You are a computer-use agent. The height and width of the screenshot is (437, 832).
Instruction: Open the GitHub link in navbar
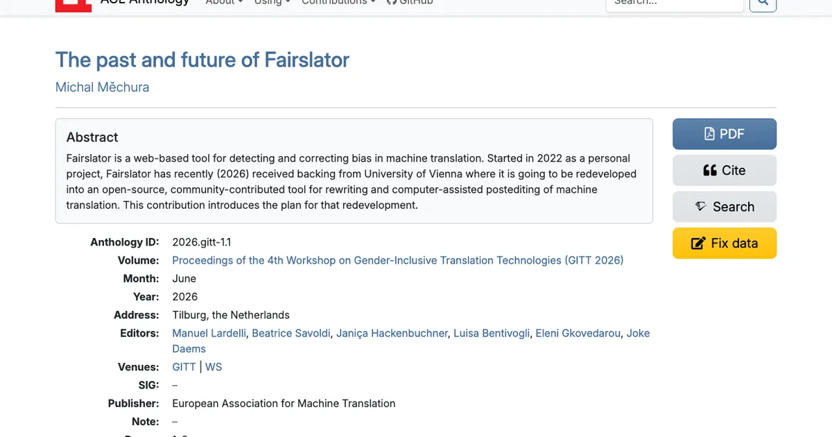click(x=409, y=3)
